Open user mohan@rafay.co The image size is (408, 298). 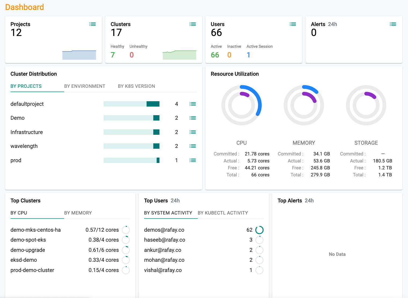[x=164, y=260]
